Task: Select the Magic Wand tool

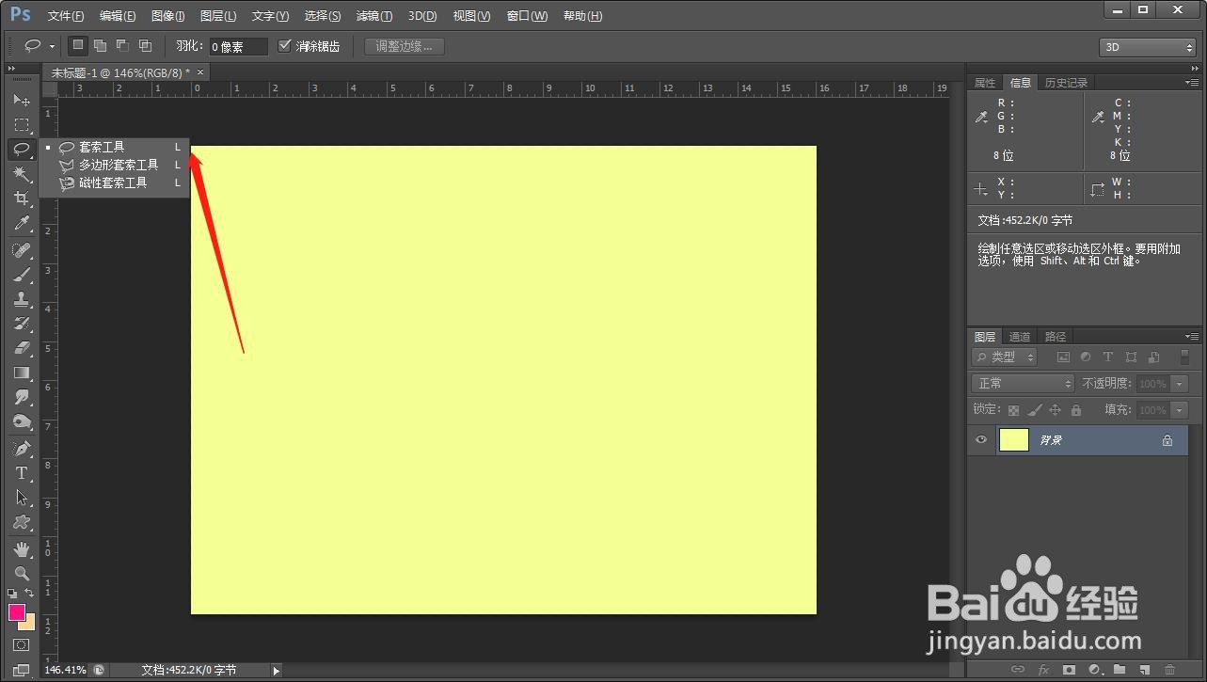Action: point(21,174)
